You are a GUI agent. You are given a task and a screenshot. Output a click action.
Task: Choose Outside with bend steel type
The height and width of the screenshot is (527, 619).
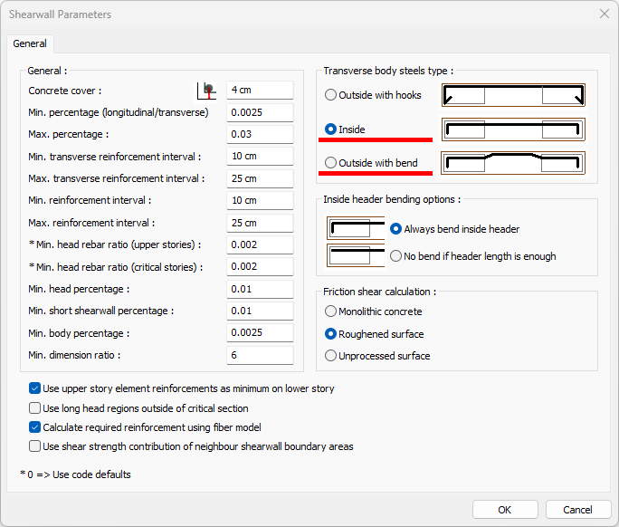tap(331, 163)
